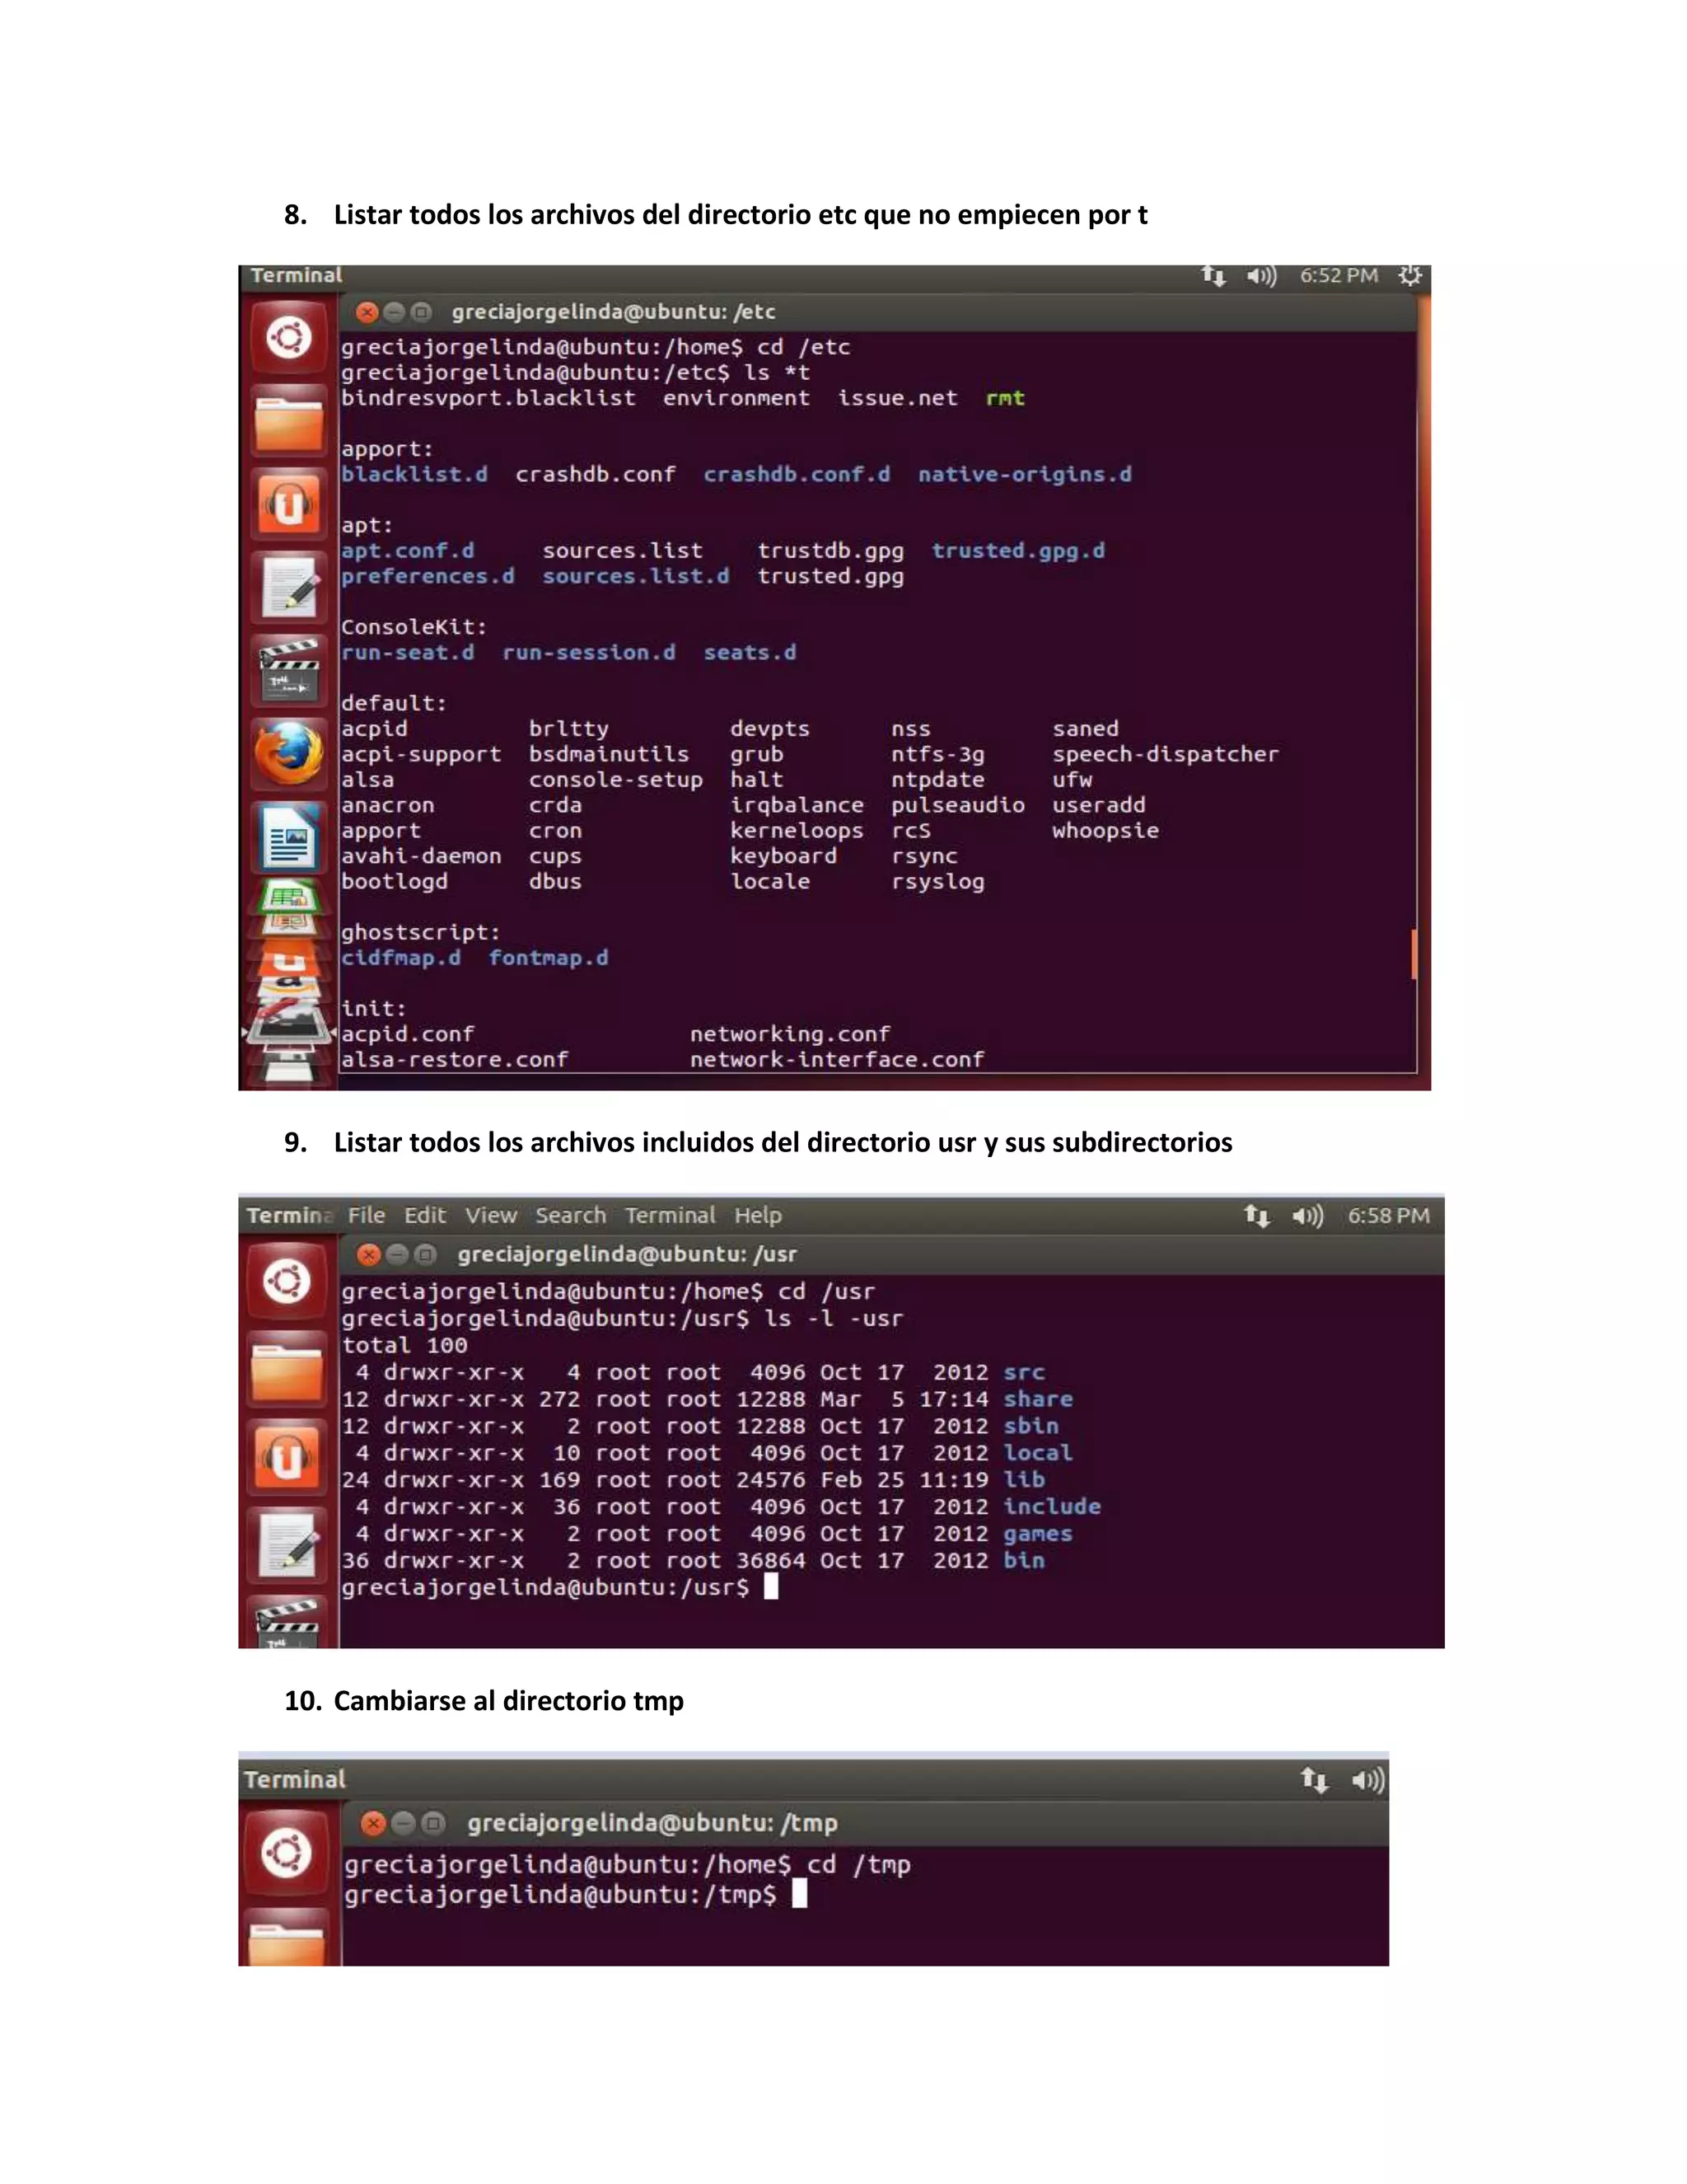Click the /etc terminal scrollbar handle
Viewport: 1687px width, 2184px height.
[x=1414, y=954]
